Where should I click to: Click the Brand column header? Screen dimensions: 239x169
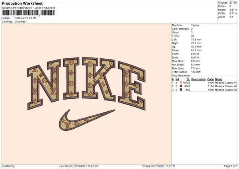coord(219,79)
